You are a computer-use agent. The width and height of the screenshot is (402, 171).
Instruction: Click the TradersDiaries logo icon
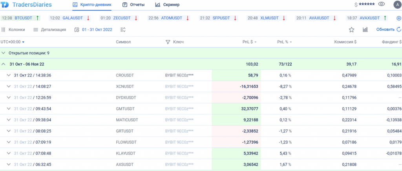coord(6,5)
